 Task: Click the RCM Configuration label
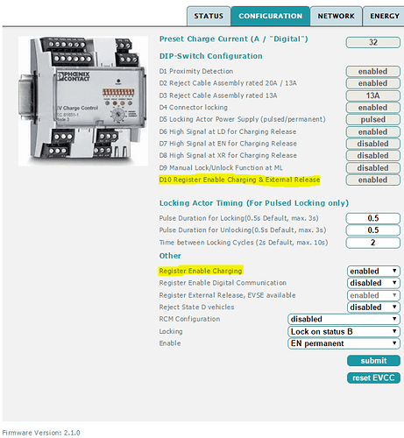[189, 319]
